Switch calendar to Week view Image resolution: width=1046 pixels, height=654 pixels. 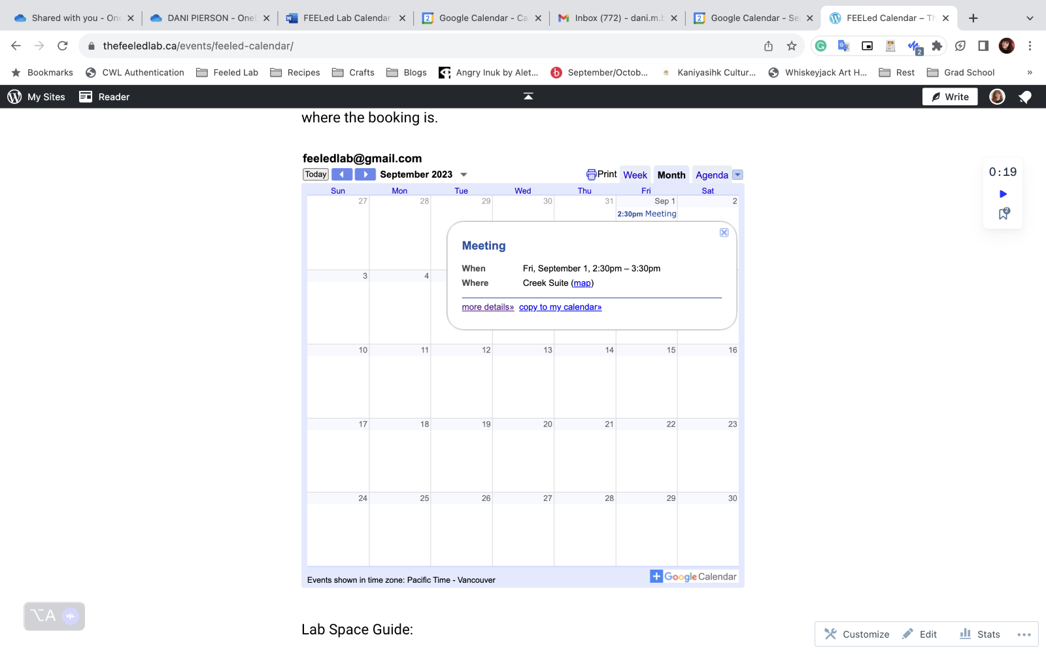click(635, 175)
